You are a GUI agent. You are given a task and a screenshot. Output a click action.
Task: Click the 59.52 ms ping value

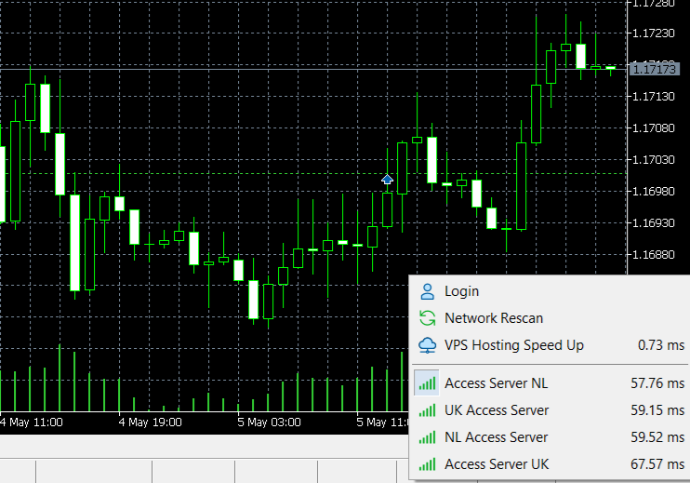coord(657,437)
